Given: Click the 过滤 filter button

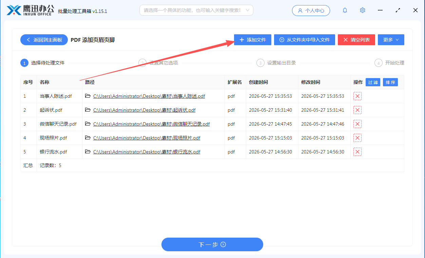Looking at the screenshot, I should (373, 82).
